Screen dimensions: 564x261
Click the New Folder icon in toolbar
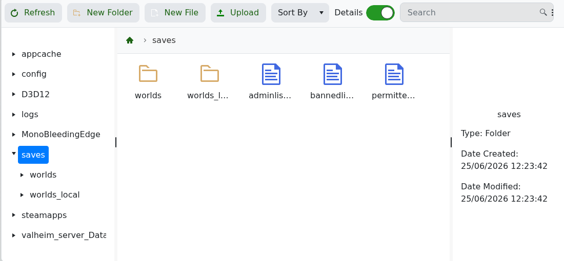point(76,13)
